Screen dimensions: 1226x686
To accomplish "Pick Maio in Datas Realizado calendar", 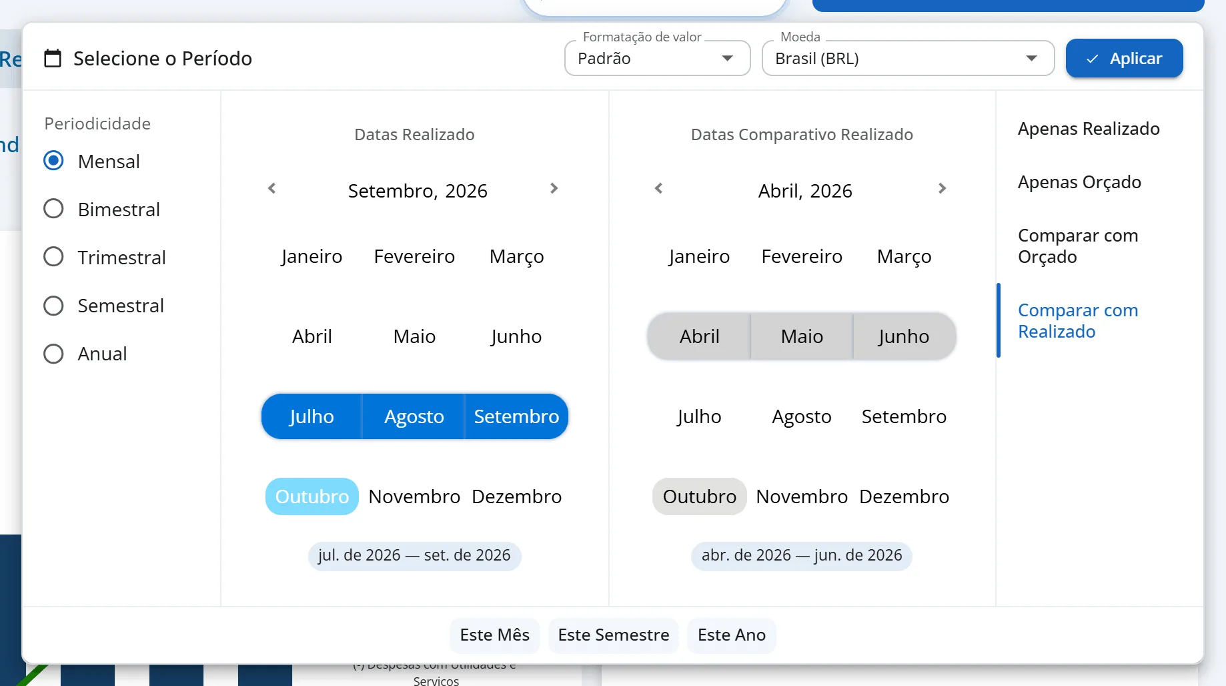I will coord(414,336).
